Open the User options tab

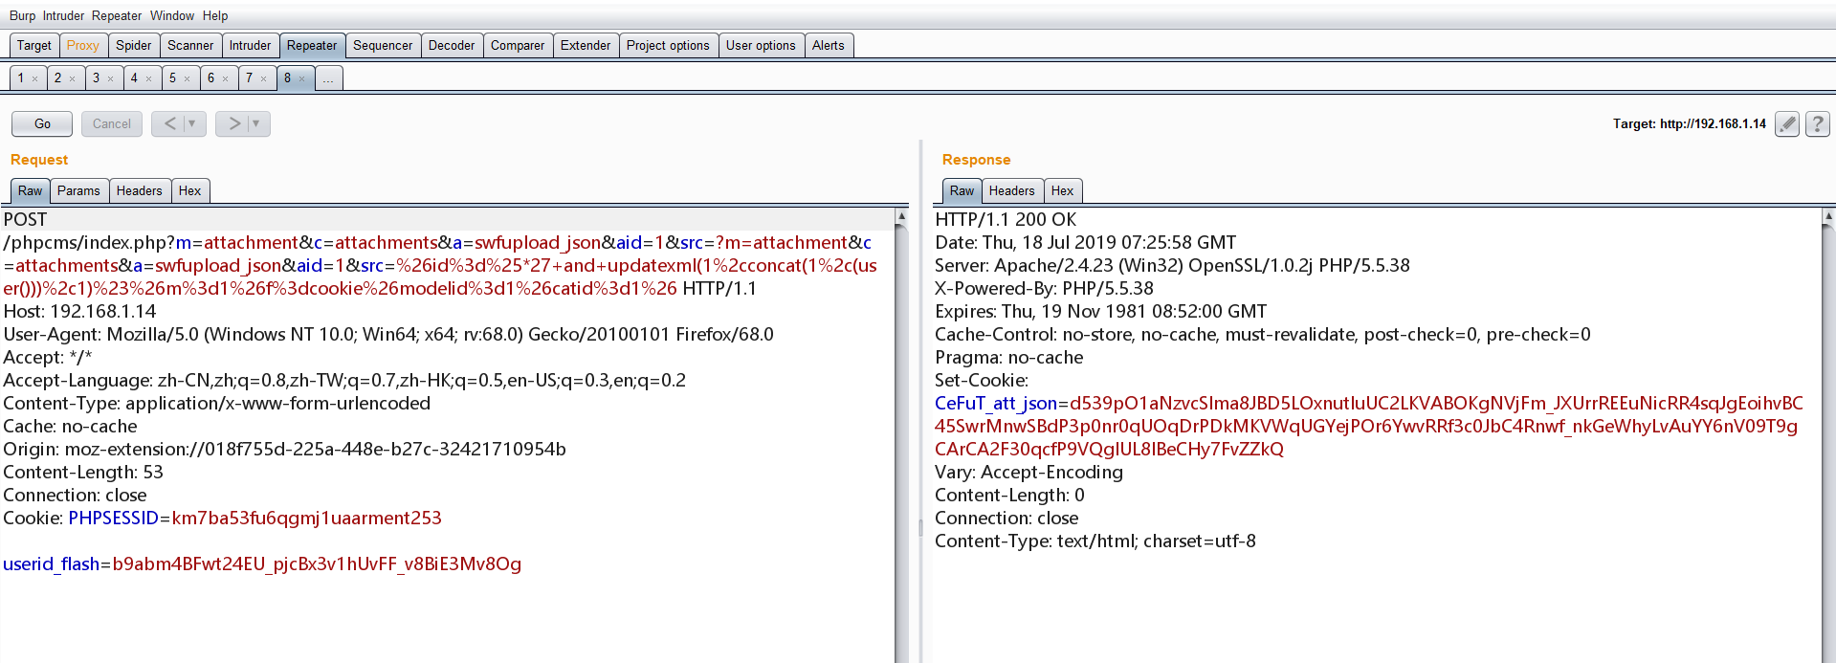tap(761, 45)
